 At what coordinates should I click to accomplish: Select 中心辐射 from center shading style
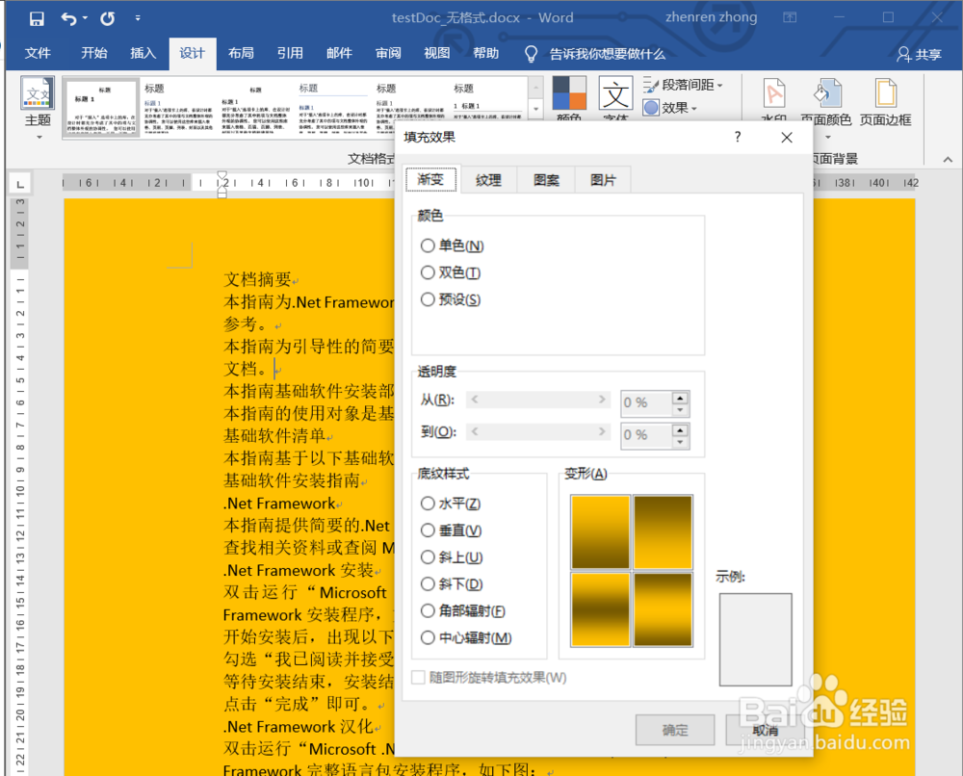466,638
